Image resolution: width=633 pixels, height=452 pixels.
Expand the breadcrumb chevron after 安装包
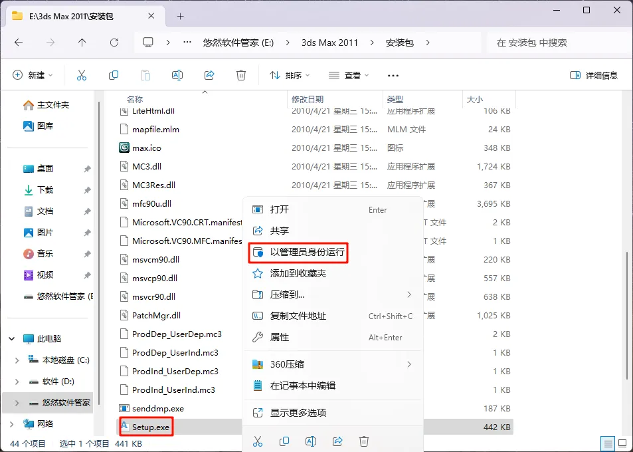(428, 43)
